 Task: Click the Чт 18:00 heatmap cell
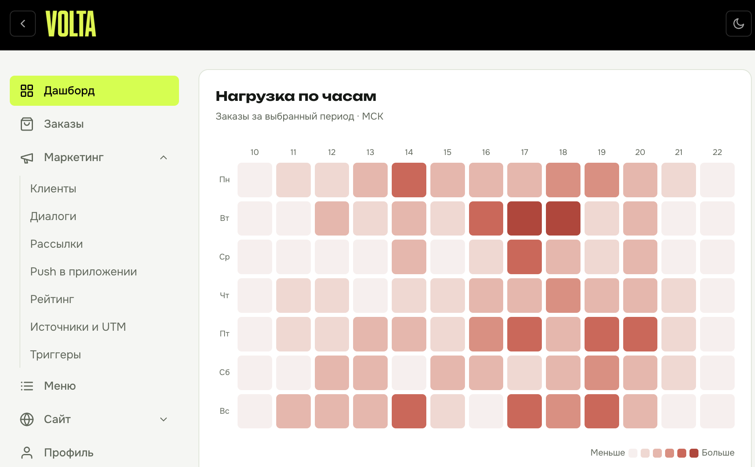pyautogui.click(x=563, y=295)
